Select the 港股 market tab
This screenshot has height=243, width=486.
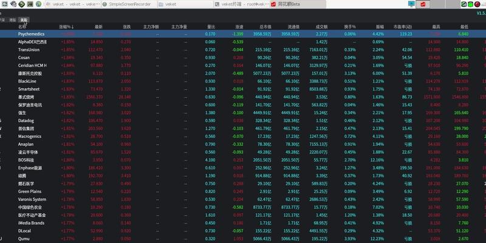click(12, 20)
